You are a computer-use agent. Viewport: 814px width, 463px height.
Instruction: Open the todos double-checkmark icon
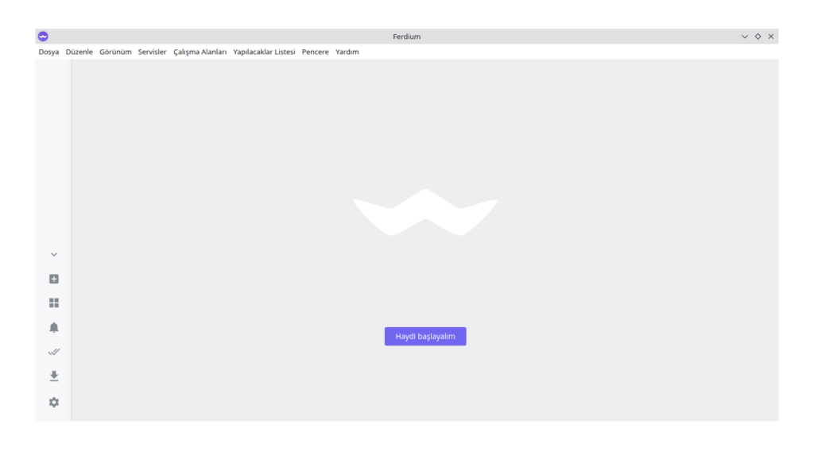tap(54, 352)
